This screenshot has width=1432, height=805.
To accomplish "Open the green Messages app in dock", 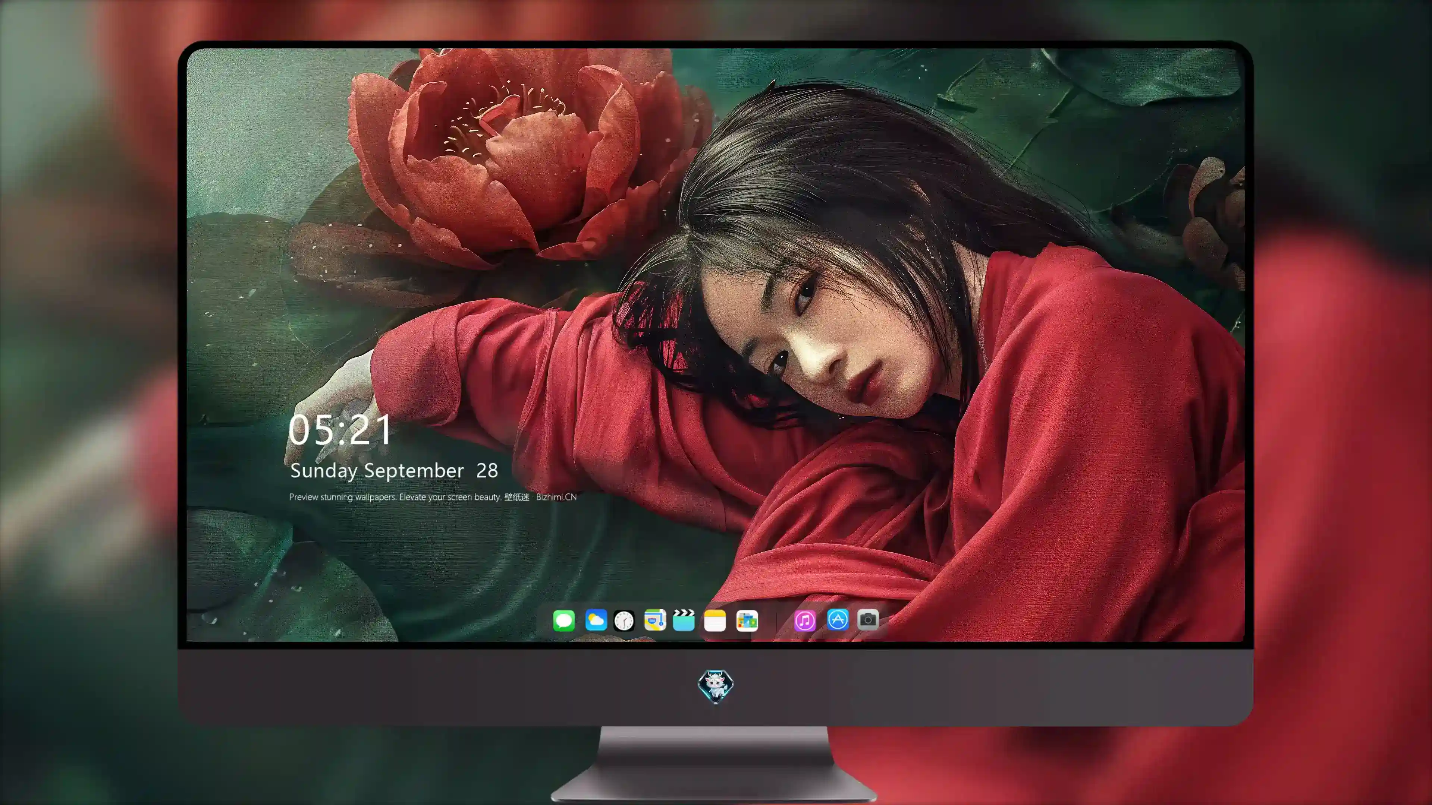I will [564, 621].
